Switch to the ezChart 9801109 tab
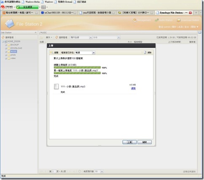Image resolution: width=204 pixels, height=180 pixels. 59,13
